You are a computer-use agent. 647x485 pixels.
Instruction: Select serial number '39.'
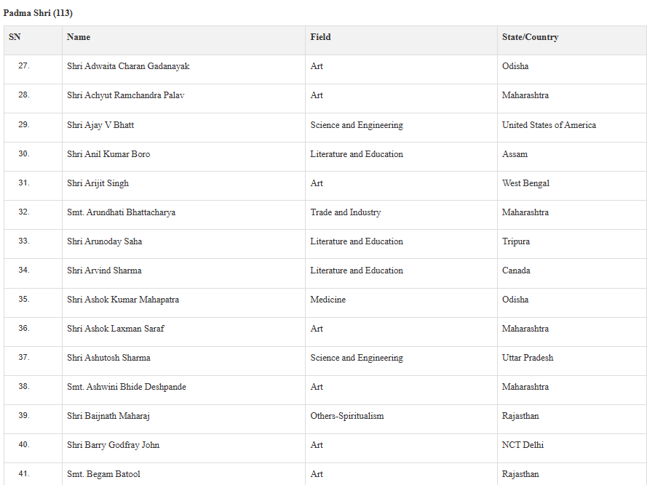pos(24,415)
